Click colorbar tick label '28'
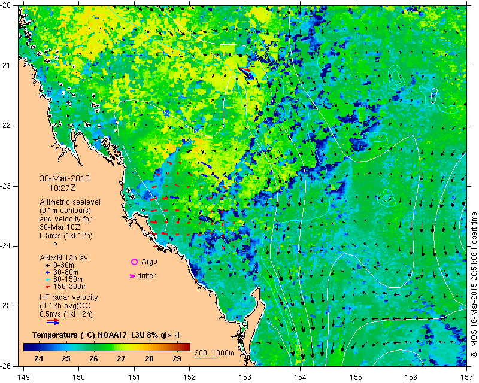479x383 pixels. (149, 358)
